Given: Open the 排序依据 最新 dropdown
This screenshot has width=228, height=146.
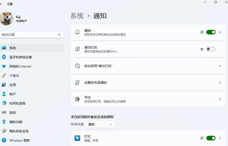Looking at the screenshot, I should tap(101, 124).
